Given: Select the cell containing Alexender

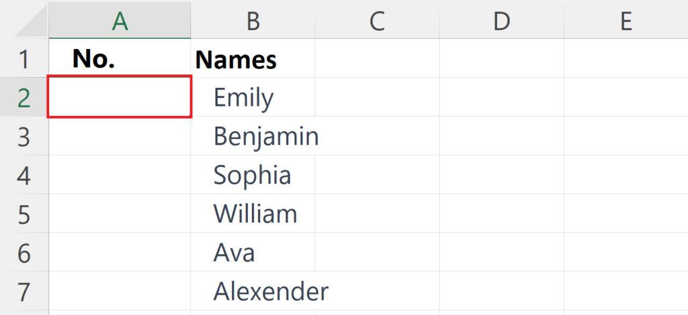Looking at the screenshot, I should (x=253, y=291).
